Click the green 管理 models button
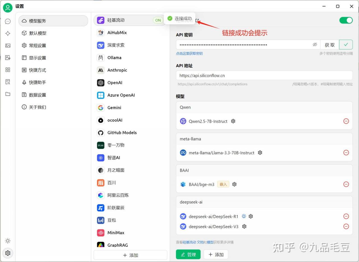This screenshot has width=359, height=262. (188, 254)
